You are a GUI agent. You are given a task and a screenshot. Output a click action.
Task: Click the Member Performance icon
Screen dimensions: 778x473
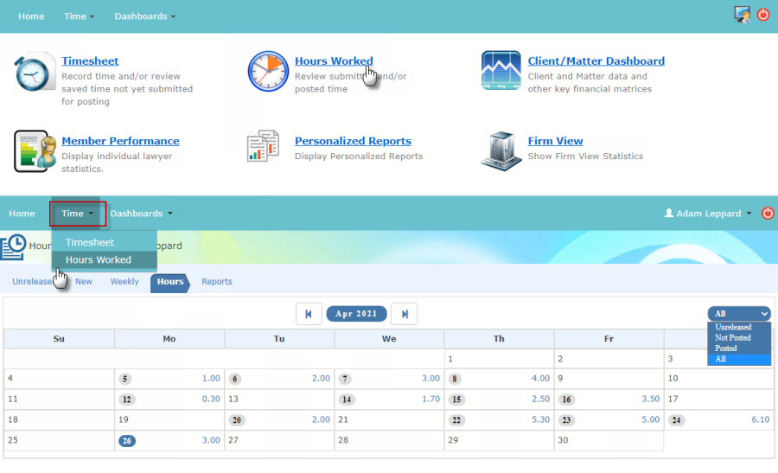click(35, 150)
